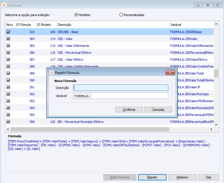The image size is (224, 183).
Task: Click the Editar Fórmula button
Action: pos(120,177)
